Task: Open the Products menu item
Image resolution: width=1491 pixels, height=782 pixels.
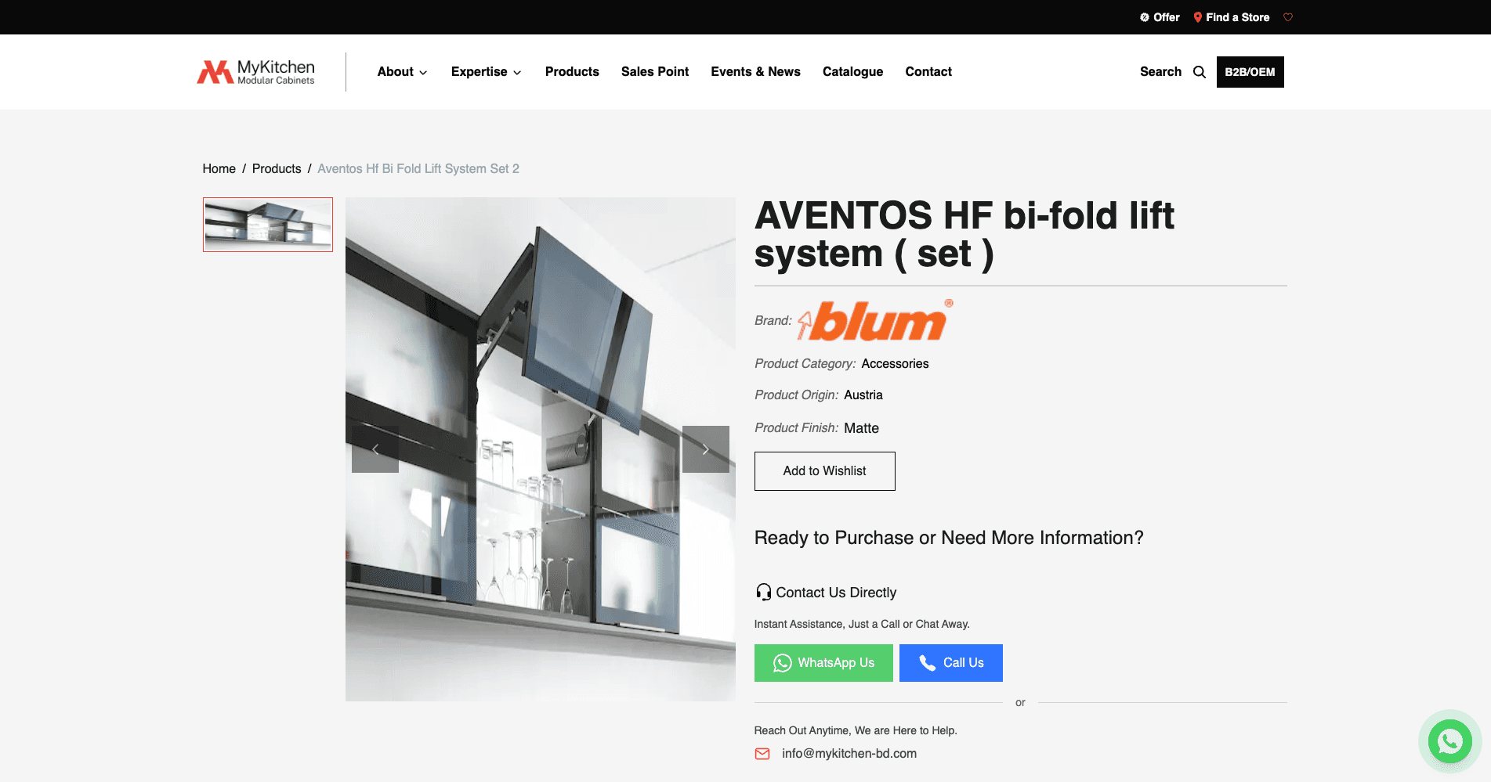Action: coord(572,72)
